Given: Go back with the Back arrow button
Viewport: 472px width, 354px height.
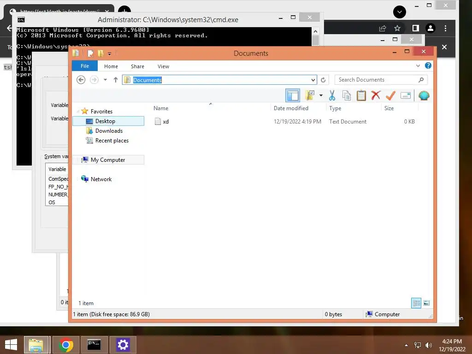Looking at the screenshot, I should click(81, 80).
